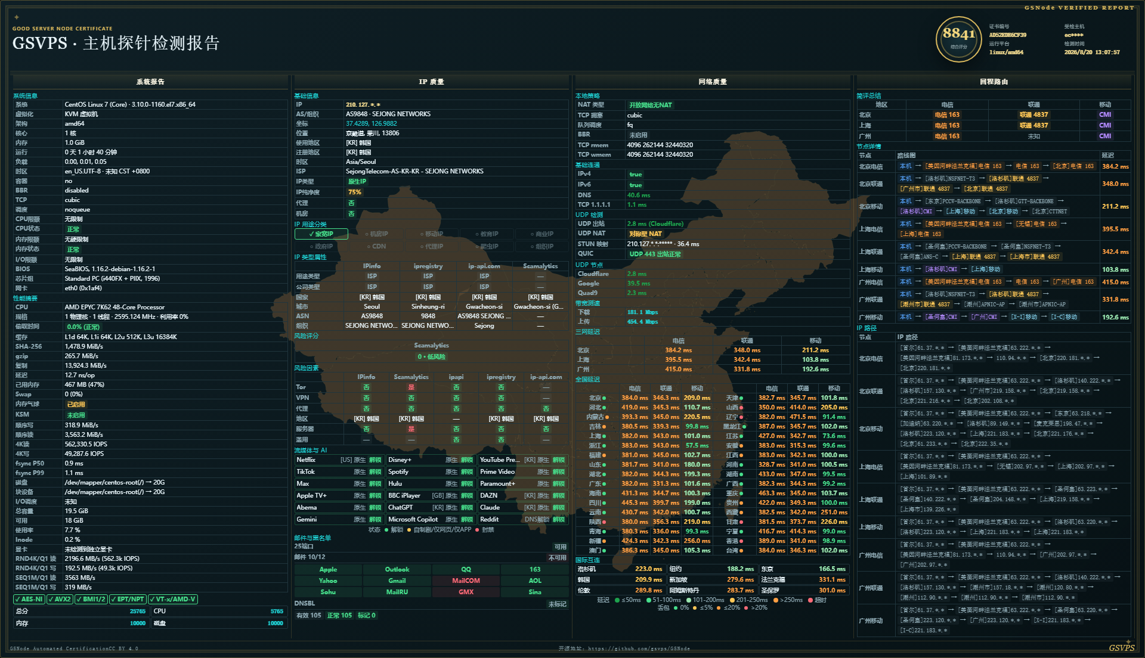Click the Reddit row

(523, 520)
